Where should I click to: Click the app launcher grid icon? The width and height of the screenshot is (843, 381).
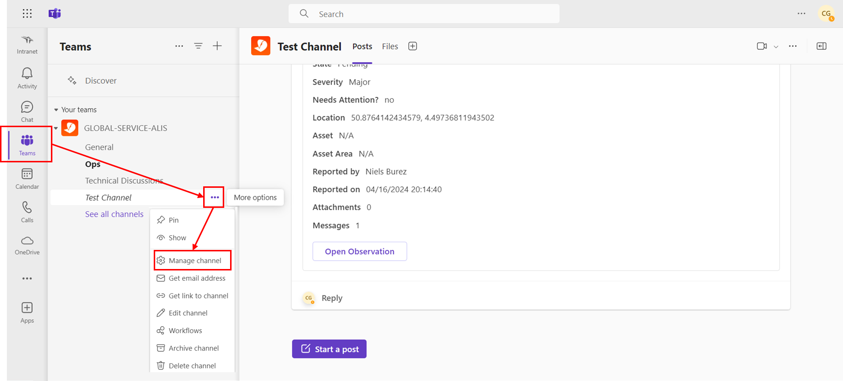pos(27,14)
